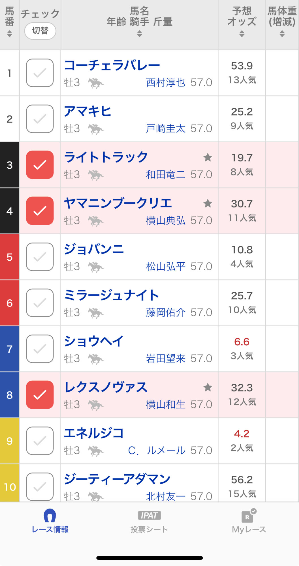This screenshot has height=566, width=299.
Task: Tap horse silhouette icon for エネルジコ
Action: tap(96, 451)
